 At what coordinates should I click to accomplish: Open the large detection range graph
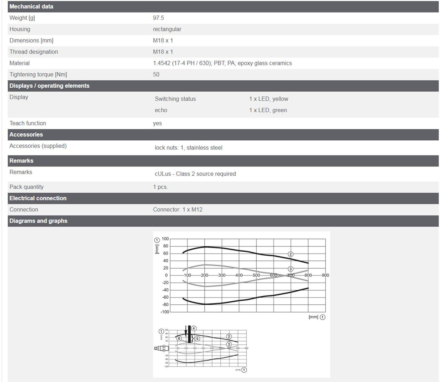click(242, 278)
